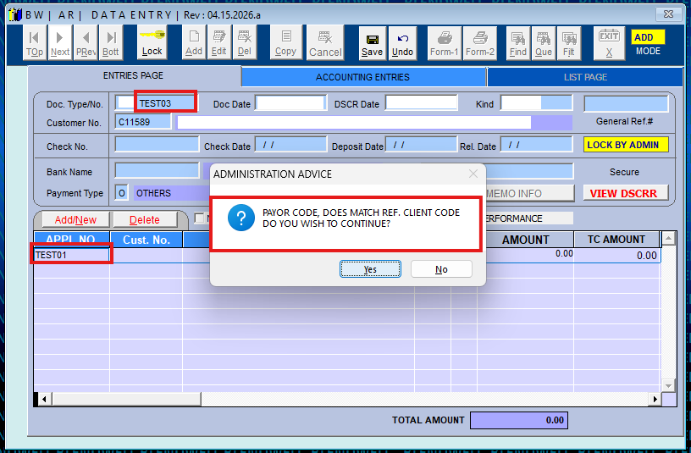Viewport: 691px width, 453px height.
Task: Click the DSCR Date field
Action: pos(422,103)
